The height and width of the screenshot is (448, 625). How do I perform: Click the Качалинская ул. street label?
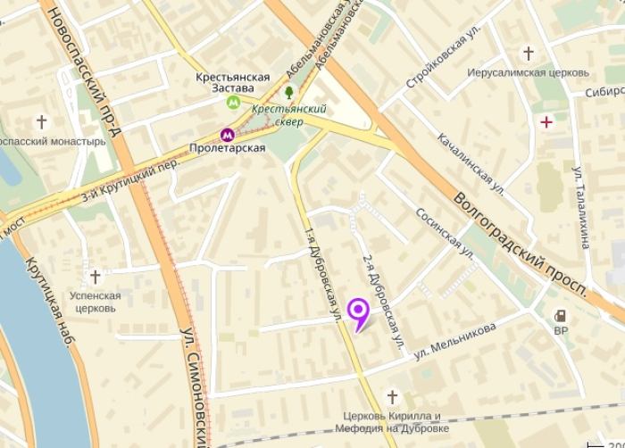[x=471, y=164]
